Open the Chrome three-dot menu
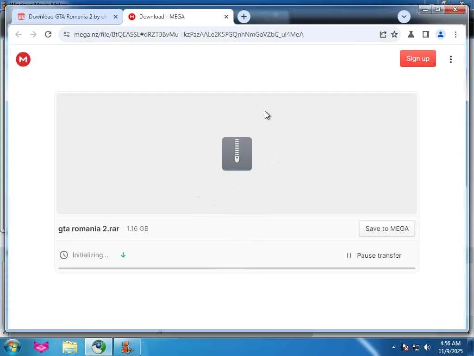This screenshot has height=356, width=474. (455, 34)
